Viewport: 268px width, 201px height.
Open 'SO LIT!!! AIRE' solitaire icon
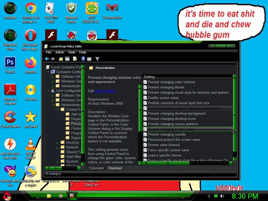coord(51,13)
